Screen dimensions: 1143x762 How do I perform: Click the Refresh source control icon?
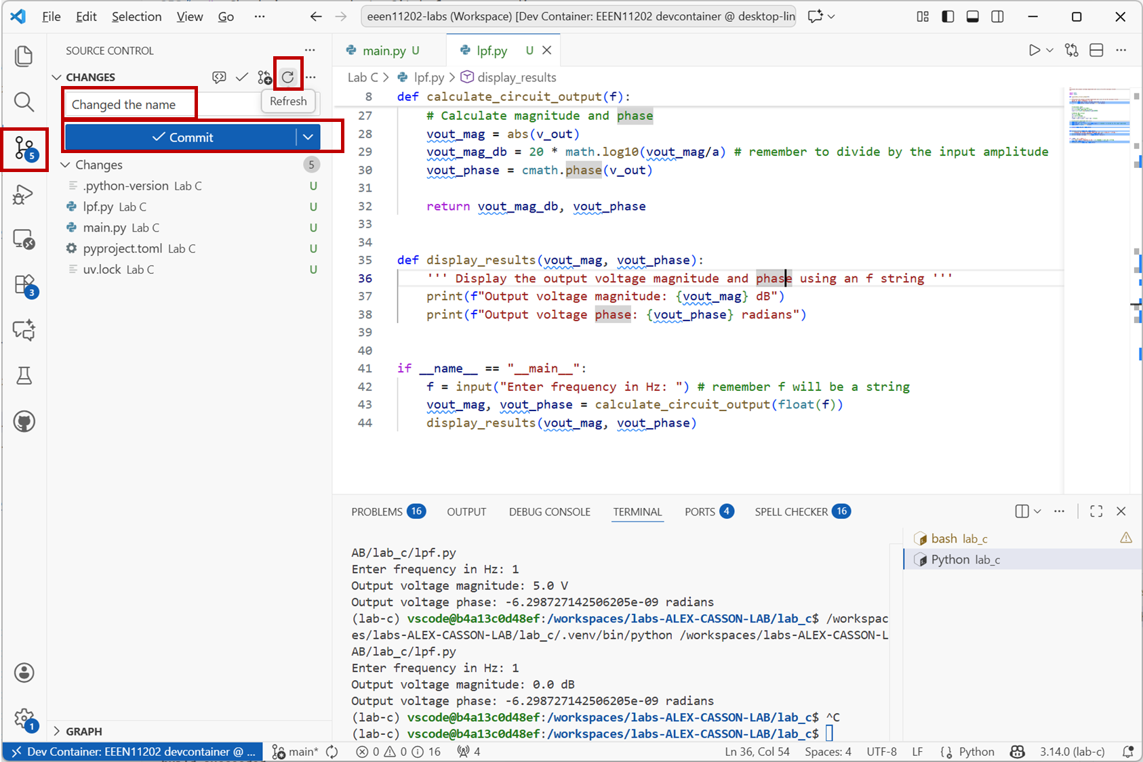[288, 77]
